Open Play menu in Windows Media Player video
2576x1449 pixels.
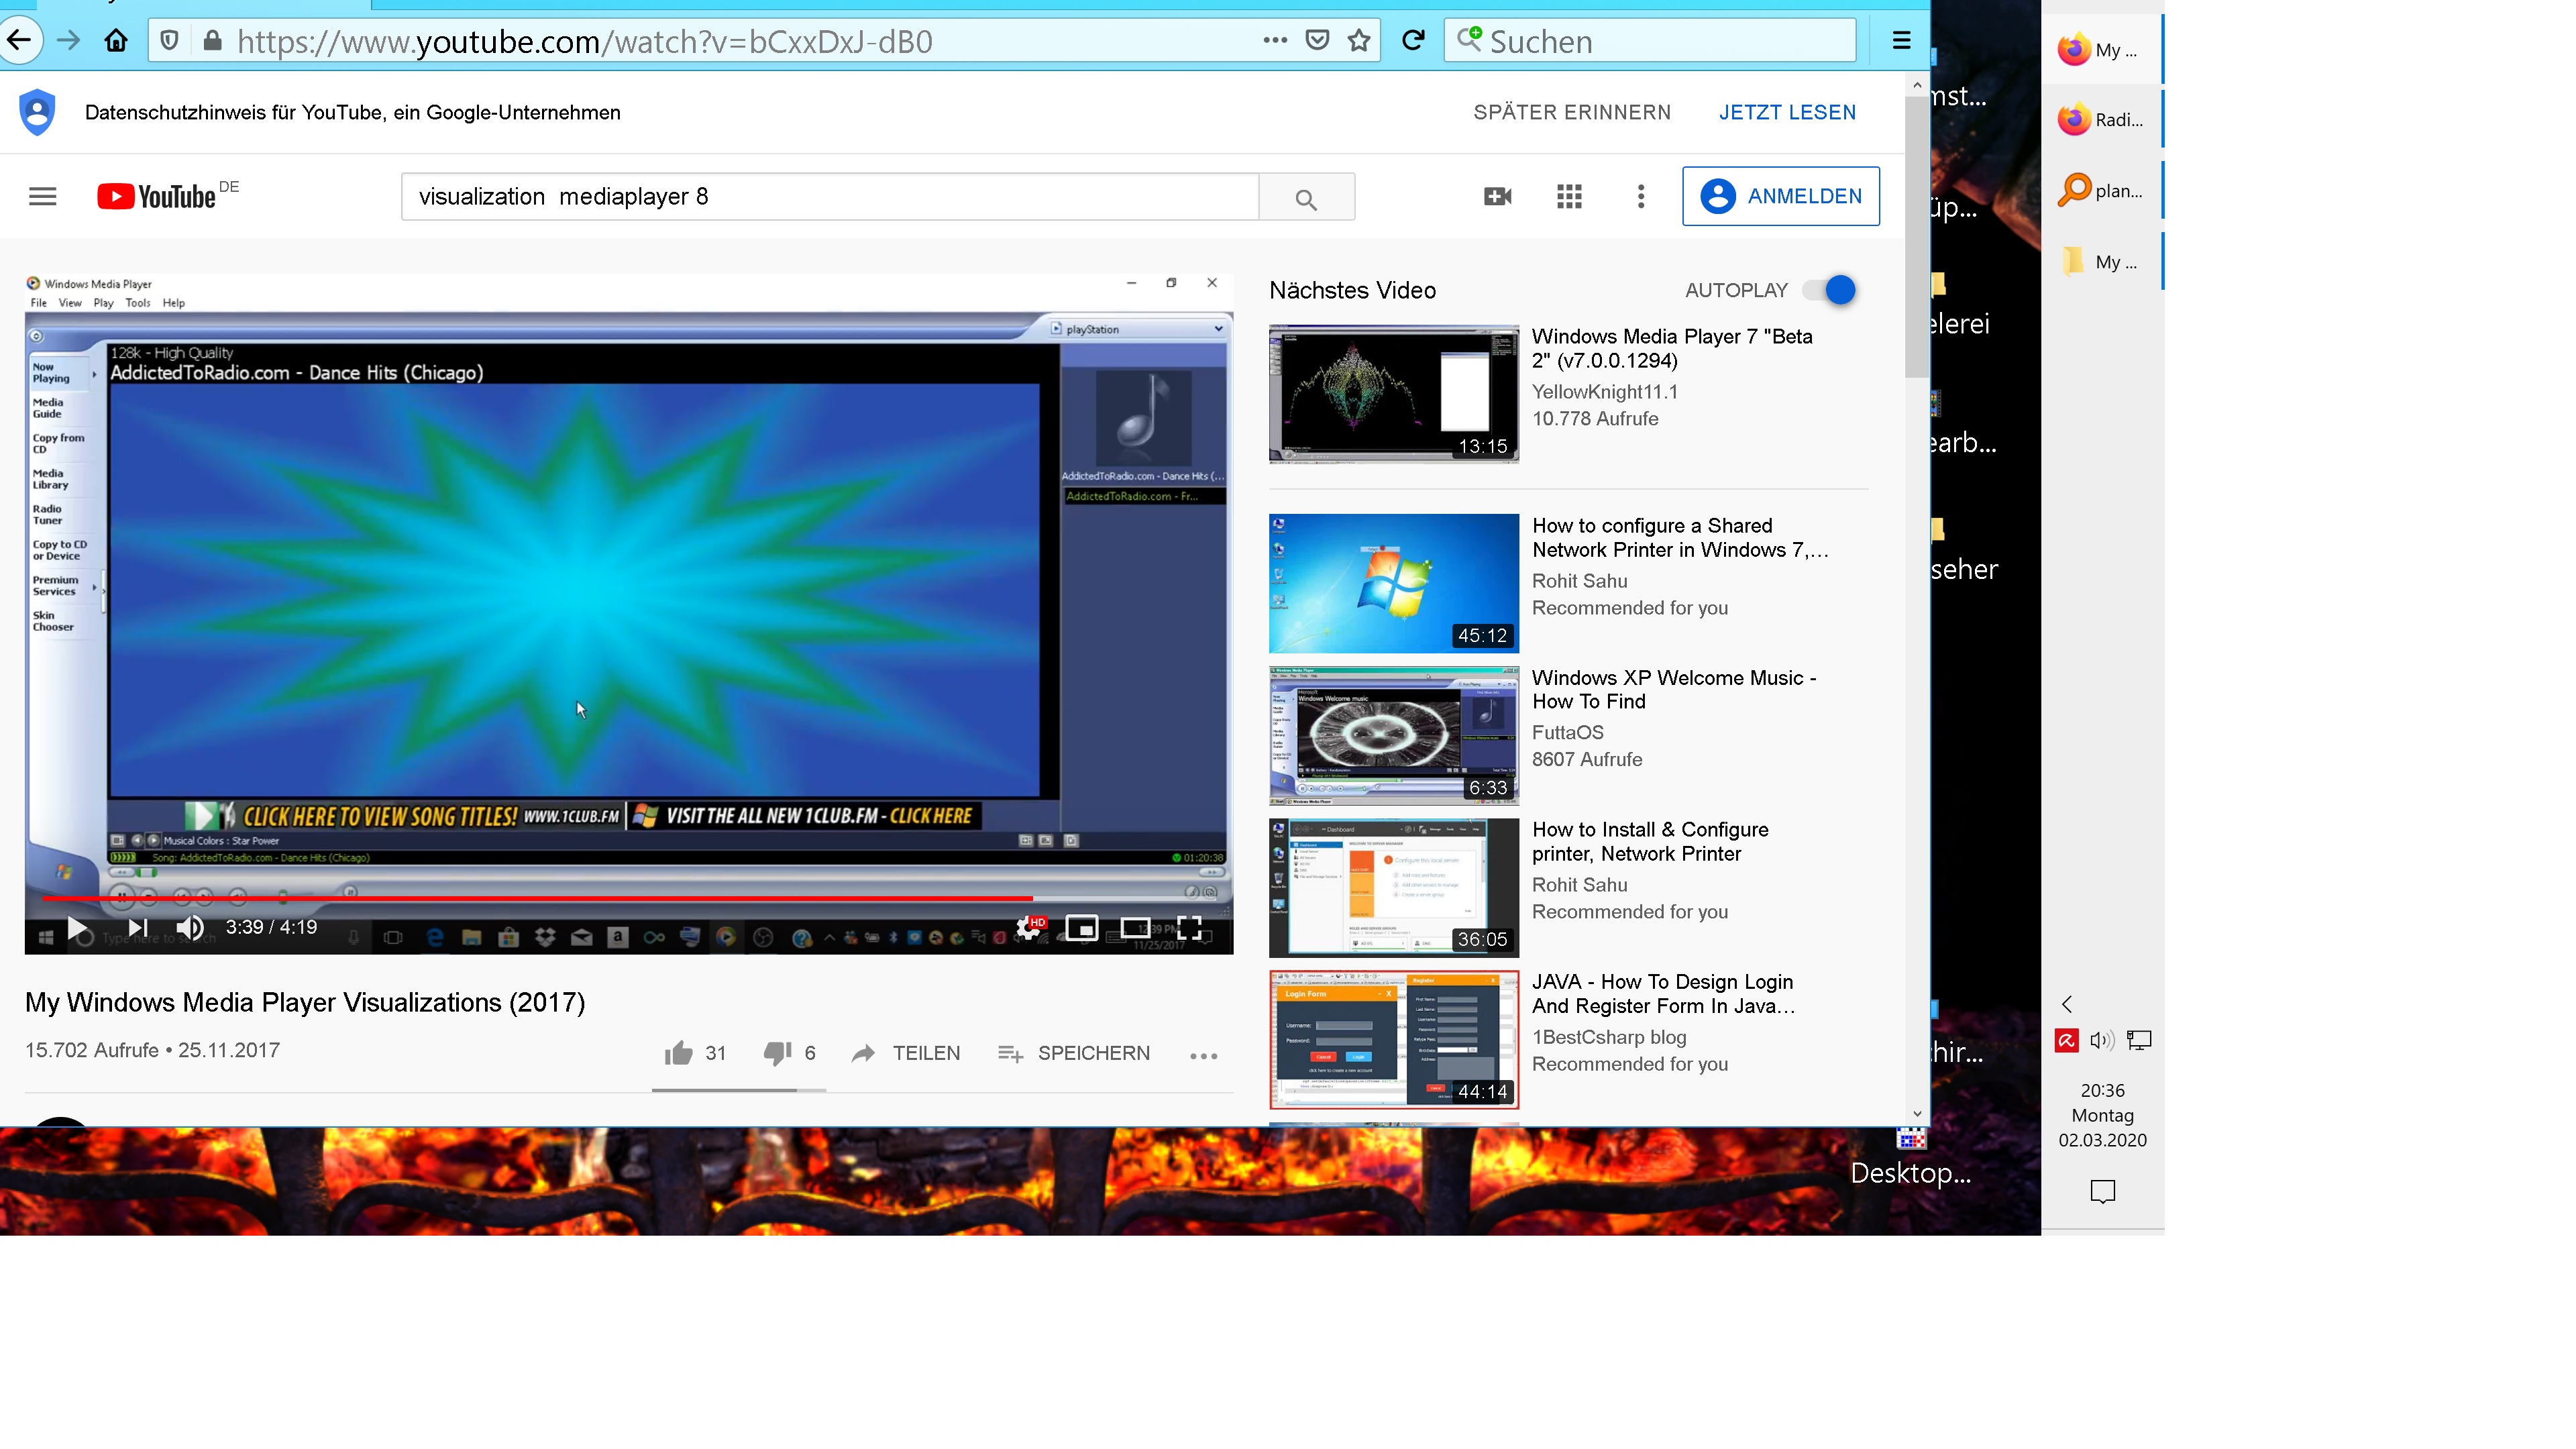(103, 303)
